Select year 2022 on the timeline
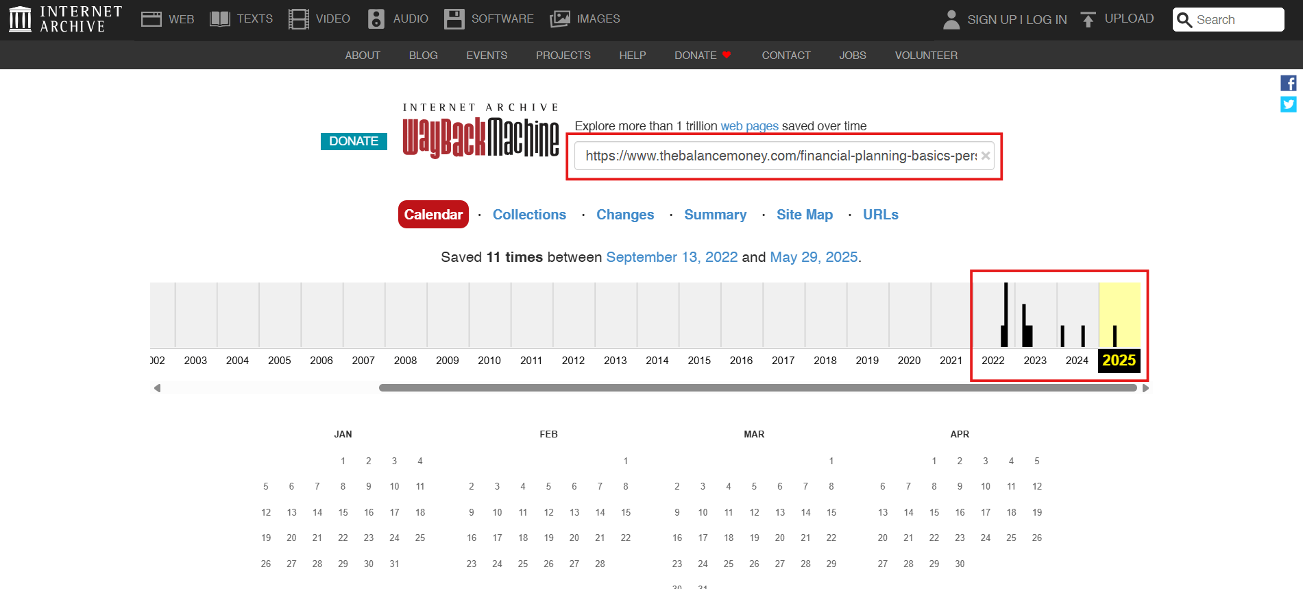This screenshot has height=589, width=1303. (993, 361)
